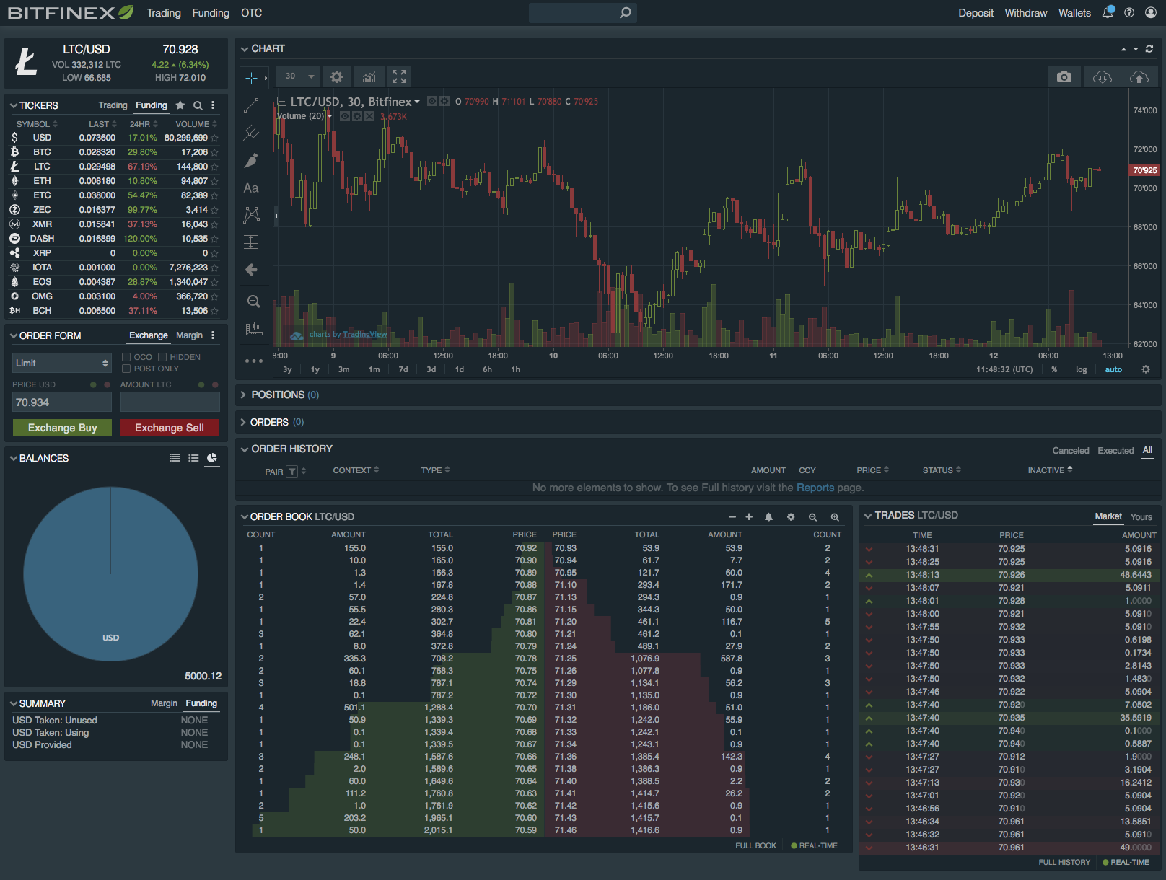Collapse the BALANCES panel
Viewport: 1166px width, 880px height.
(x=14, y=458)
